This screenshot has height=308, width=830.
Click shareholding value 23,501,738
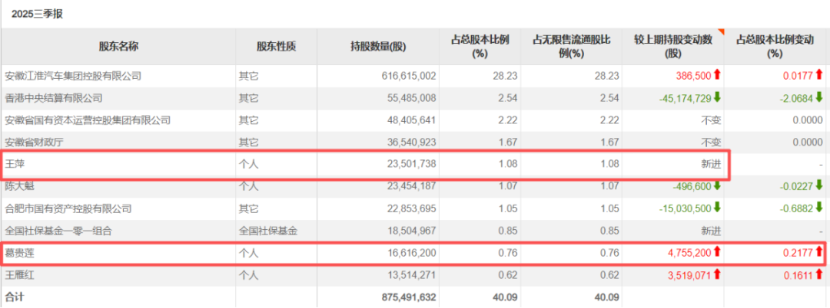point(410,165)
